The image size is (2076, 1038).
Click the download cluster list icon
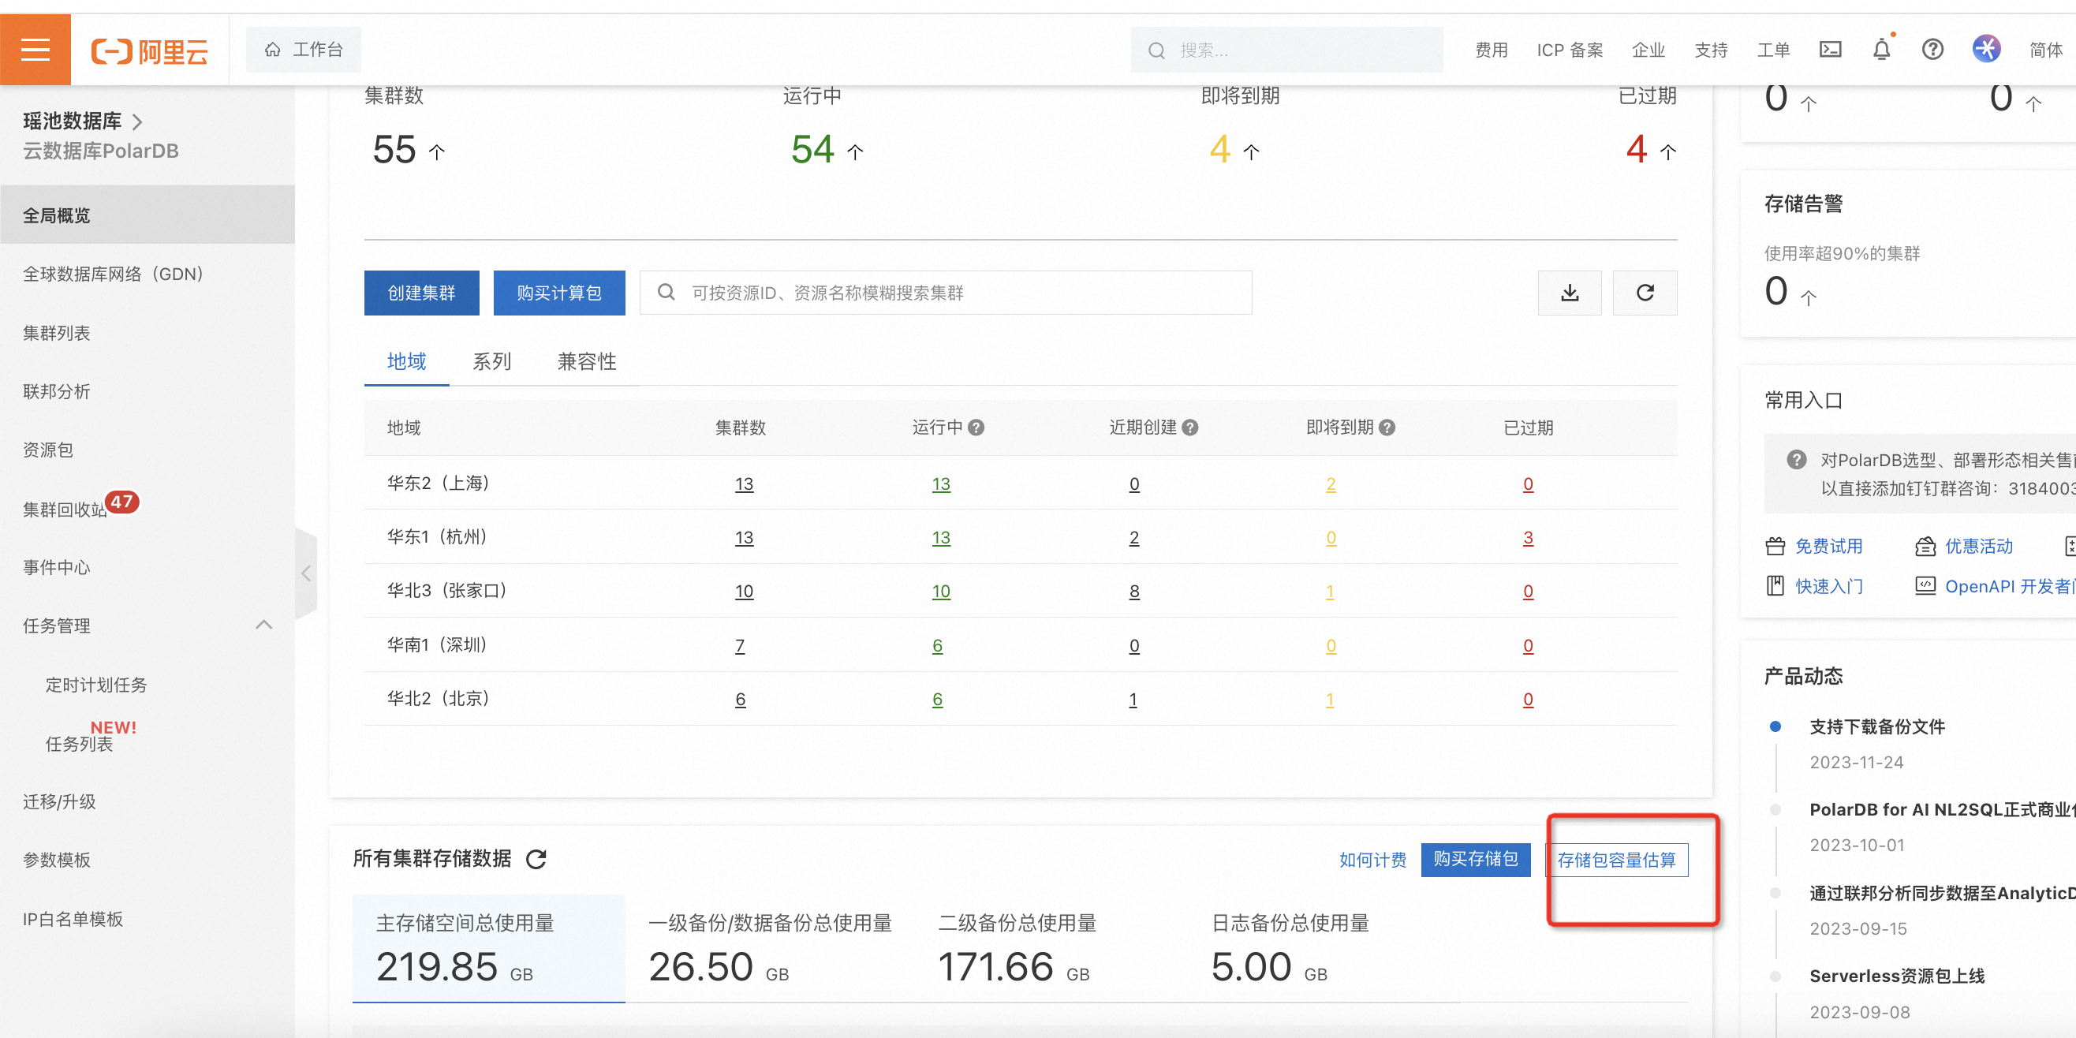tap(1569, 293)
